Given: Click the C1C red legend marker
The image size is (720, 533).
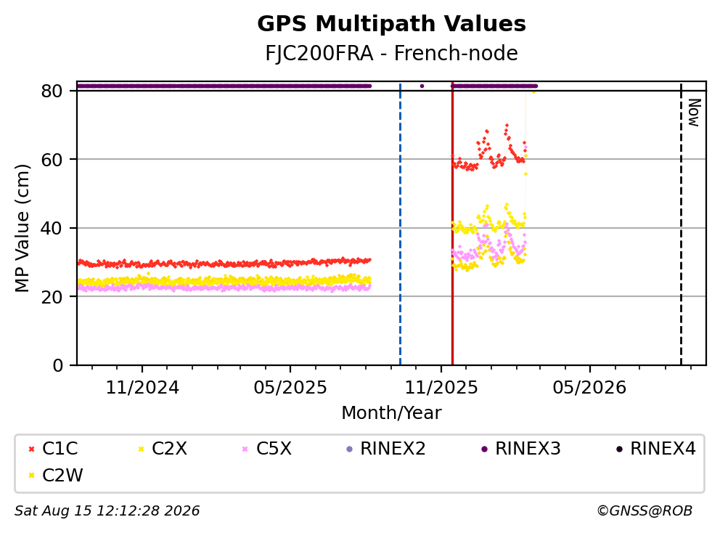Looking at the screenshot, I should pos(31,449).
